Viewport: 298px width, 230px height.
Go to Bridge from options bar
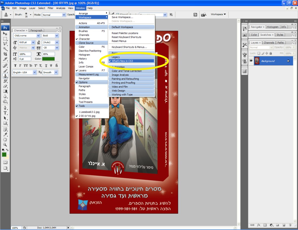click(x=204, y=15)
